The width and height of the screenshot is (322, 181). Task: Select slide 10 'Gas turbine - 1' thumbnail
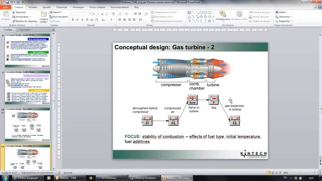[x=27, y=125]
